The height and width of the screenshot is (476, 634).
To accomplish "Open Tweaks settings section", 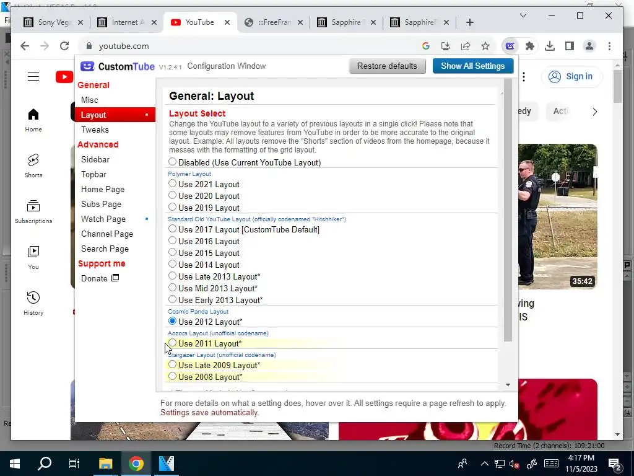I will click(95, 130).
